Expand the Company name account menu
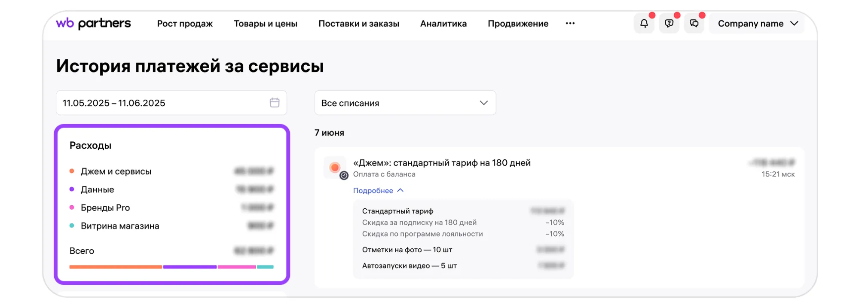This screenshot has height=308, width=859. pos(758,24)
